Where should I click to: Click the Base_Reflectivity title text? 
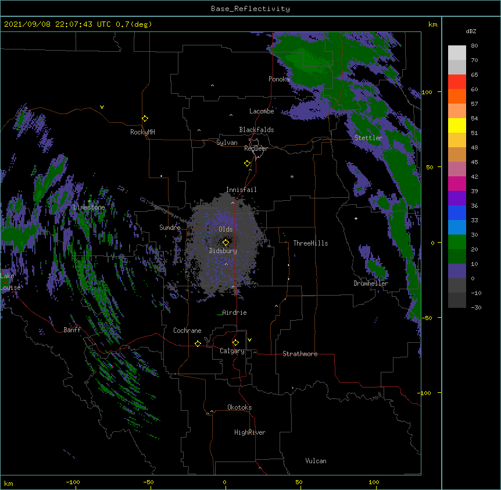click(250, 9)
